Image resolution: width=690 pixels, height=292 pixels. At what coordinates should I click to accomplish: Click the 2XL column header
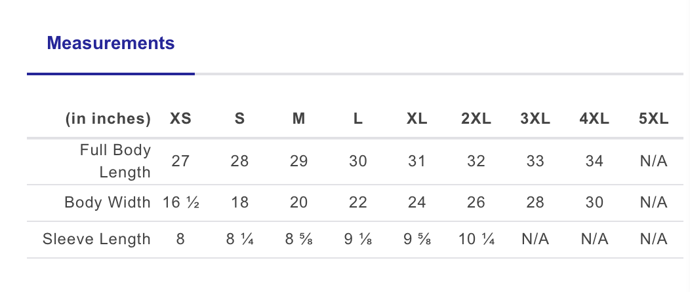476,119
